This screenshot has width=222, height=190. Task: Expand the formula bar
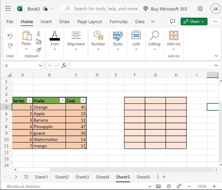(x=216, y=66)
